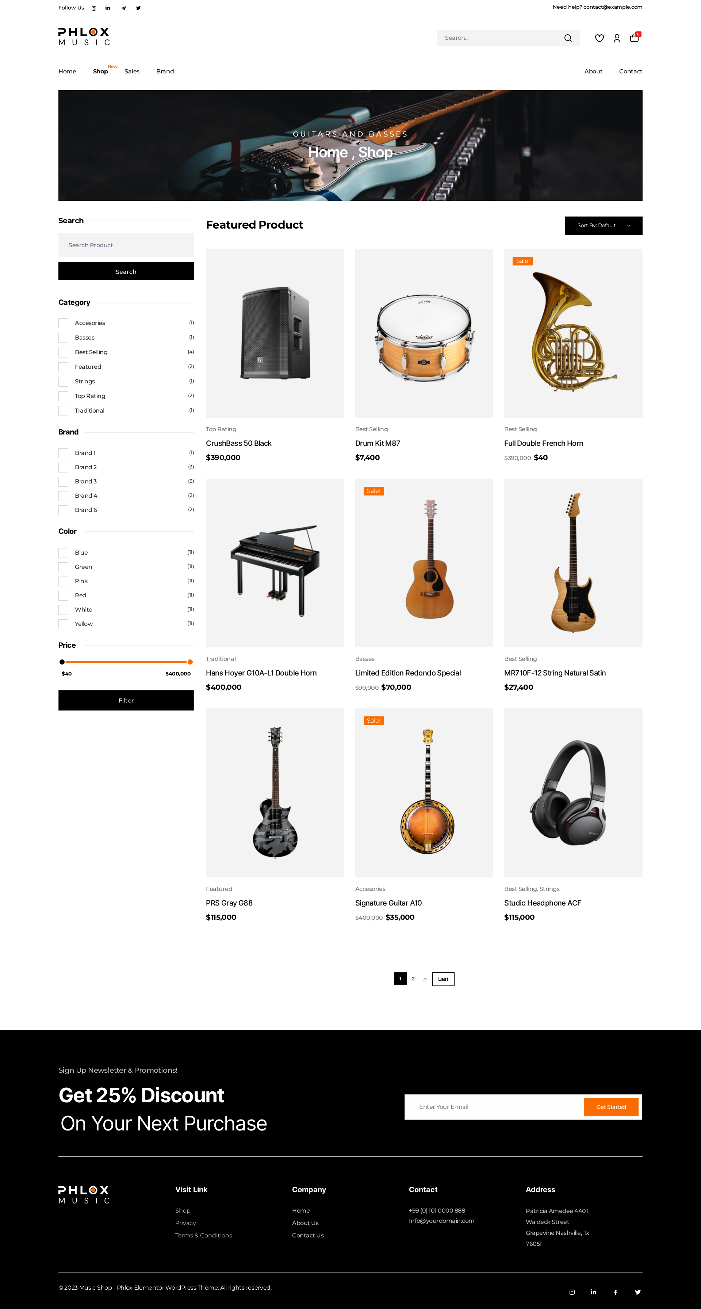Check the Pink color checkbox
Viewport: 701px width, 1309px height.
(x=64, y=581)
